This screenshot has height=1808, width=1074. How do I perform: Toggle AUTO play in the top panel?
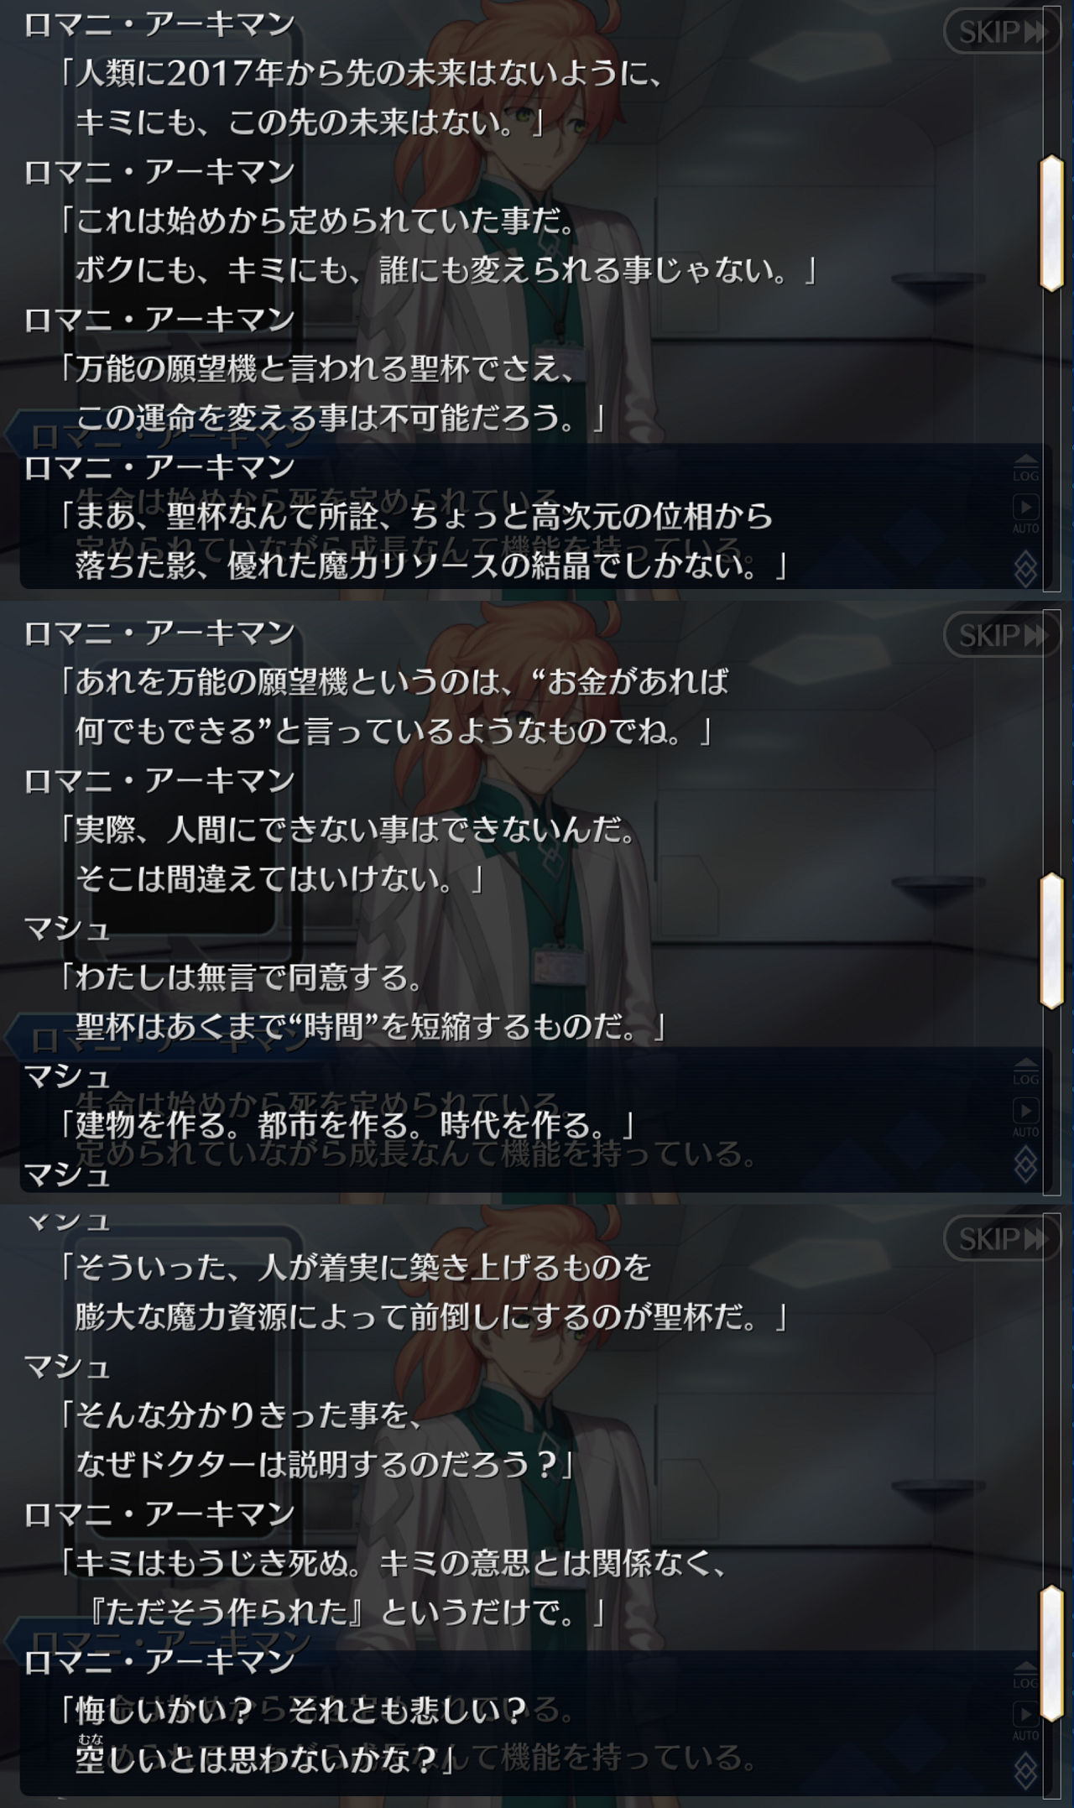click(x=1025, y=513)
